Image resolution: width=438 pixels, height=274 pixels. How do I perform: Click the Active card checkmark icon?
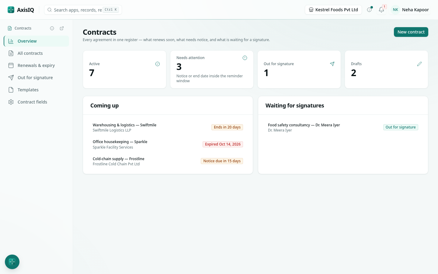(x=158, y=64)
